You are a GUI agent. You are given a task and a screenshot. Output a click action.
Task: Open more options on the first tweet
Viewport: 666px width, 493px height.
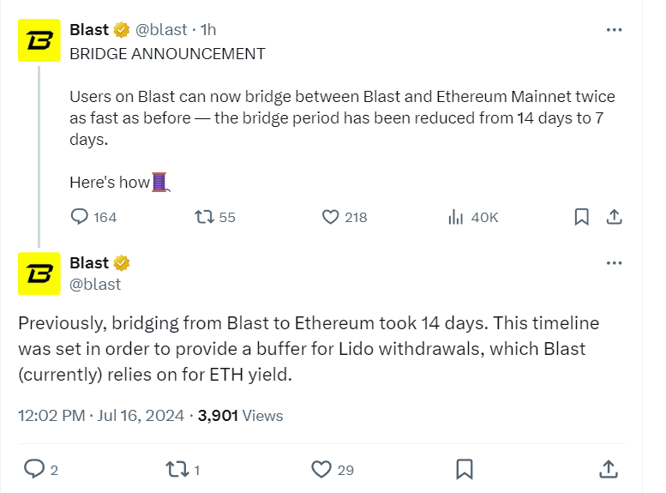point(615,30)
